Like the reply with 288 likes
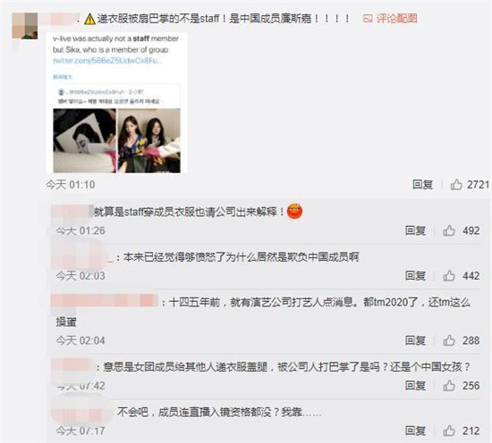The image size is (492, 443). point(449,340)
